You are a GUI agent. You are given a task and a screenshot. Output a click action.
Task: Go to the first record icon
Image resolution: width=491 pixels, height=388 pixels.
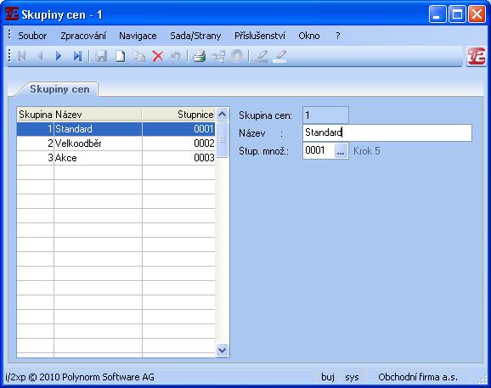(x=21, y=56)
